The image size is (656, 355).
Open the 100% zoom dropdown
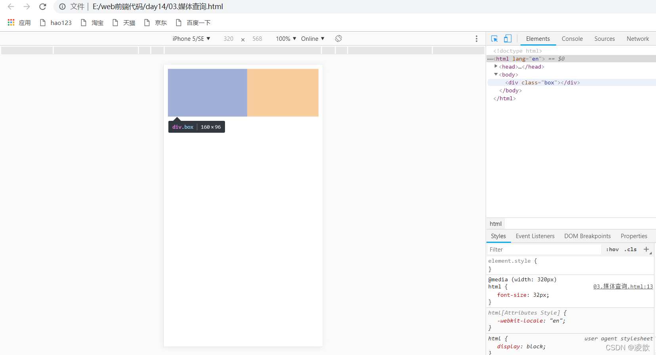(x=286, y=38)
